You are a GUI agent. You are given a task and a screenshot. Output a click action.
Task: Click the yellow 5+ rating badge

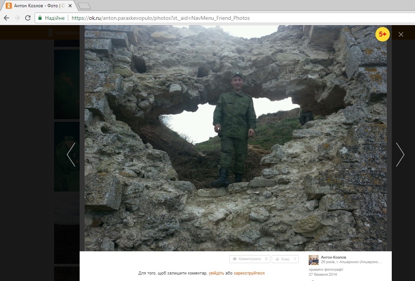382,34
